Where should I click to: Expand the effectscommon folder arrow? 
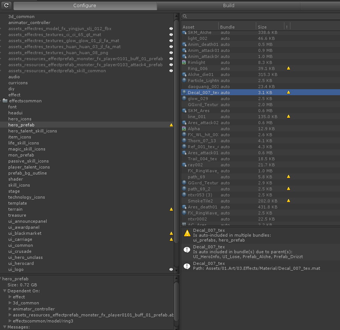point(1,101)
